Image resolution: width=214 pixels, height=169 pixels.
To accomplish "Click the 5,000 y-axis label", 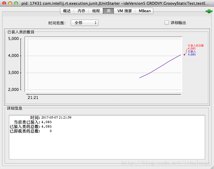I will point(13,38).
